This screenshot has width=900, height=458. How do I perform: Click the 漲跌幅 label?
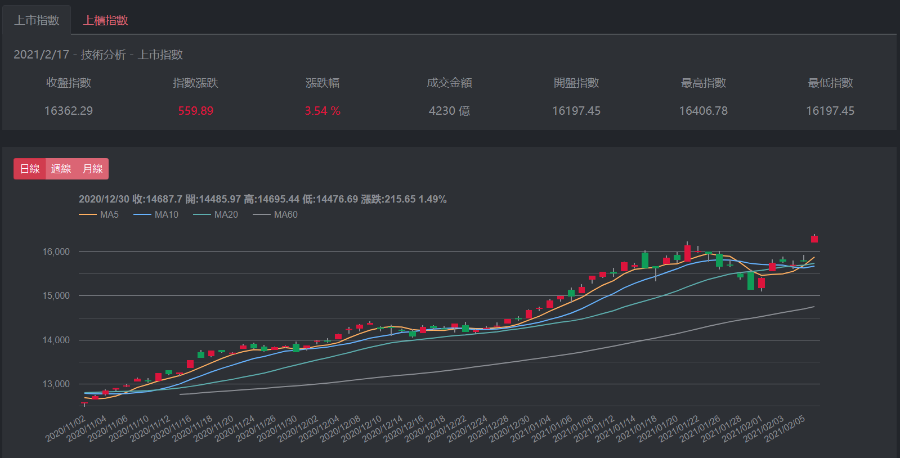(323, 83)
